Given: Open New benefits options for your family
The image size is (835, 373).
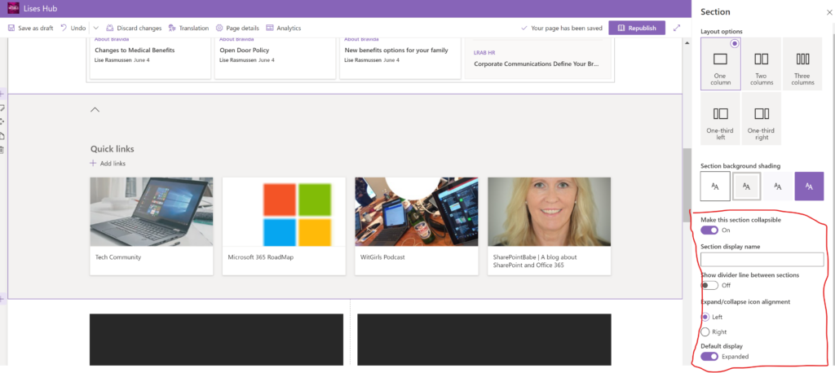Looking at the screenshot, I should click(x=396, y=50).
